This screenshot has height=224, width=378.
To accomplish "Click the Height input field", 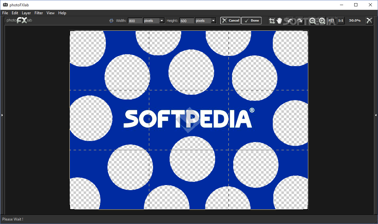I will [187, 21].
